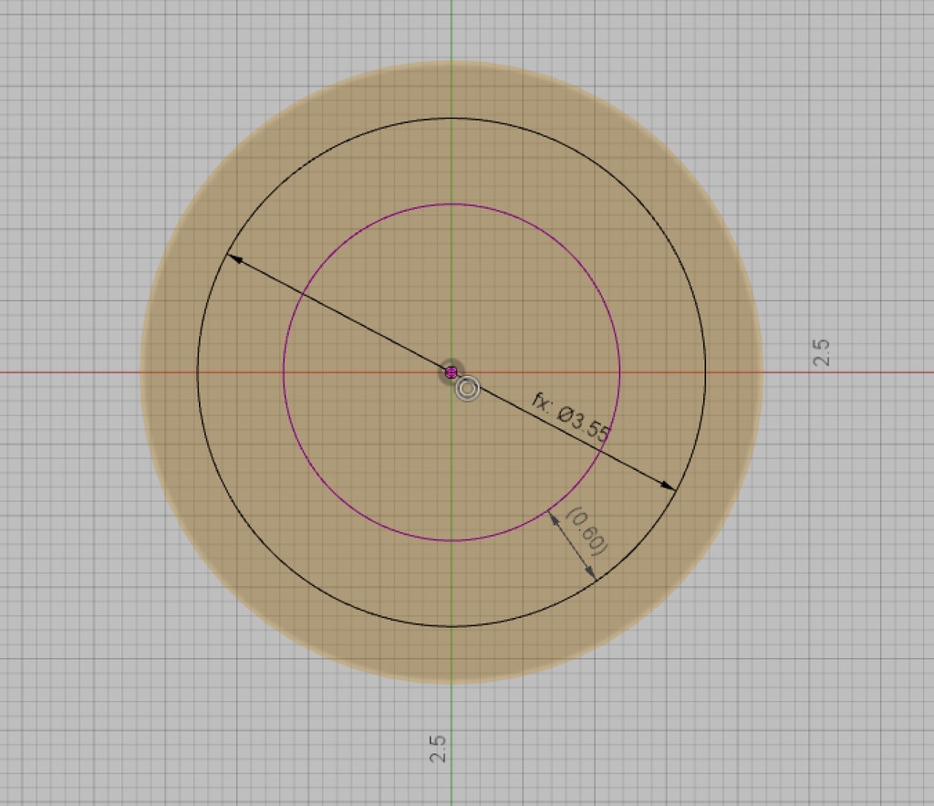Select the concentric constraint glyph near the origin
Viewport: 934px width, 806px height.
(x=467, y=389)
